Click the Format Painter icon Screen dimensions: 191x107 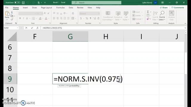pos(12,19)
